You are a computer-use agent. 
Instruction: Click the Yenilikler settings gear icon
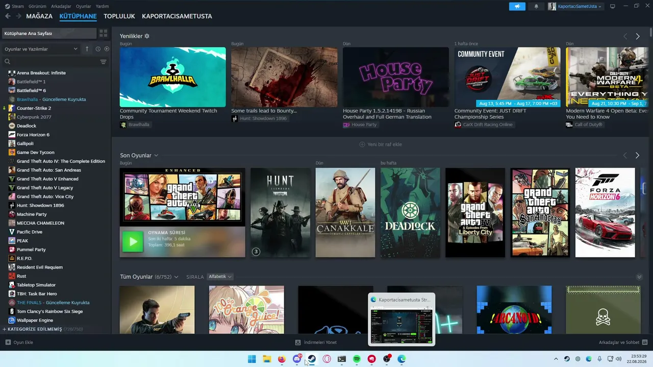click(147, 36)
